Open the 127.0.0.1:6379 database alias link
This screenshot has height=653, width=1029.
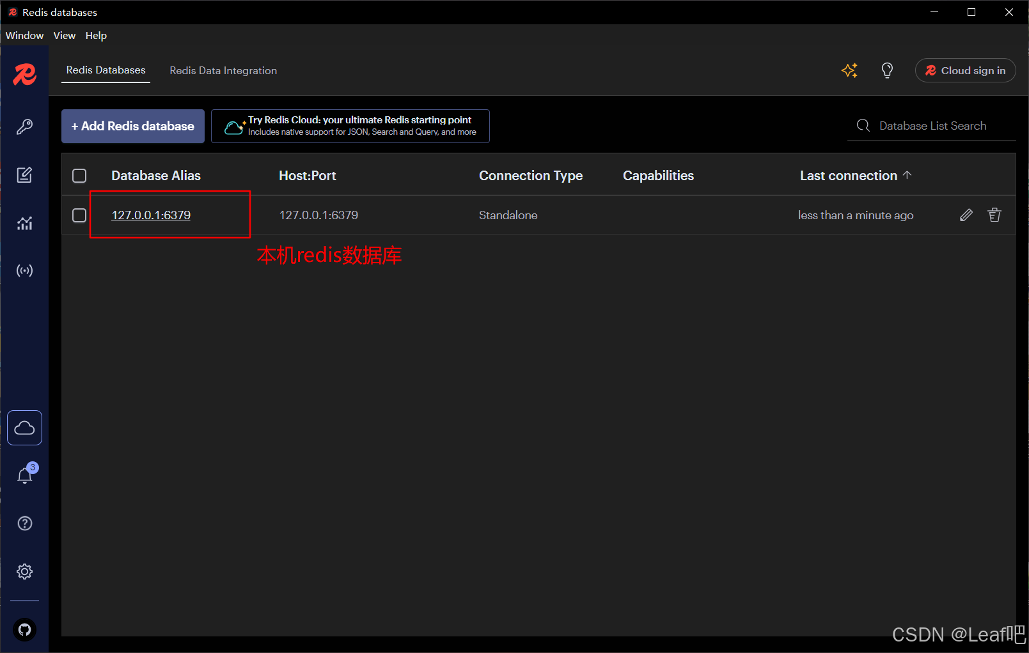151,215
